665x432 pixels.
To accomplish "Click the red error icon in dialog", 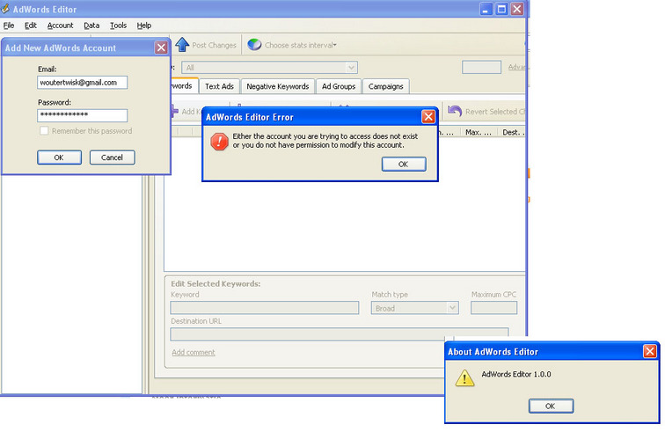I will 219,142.
